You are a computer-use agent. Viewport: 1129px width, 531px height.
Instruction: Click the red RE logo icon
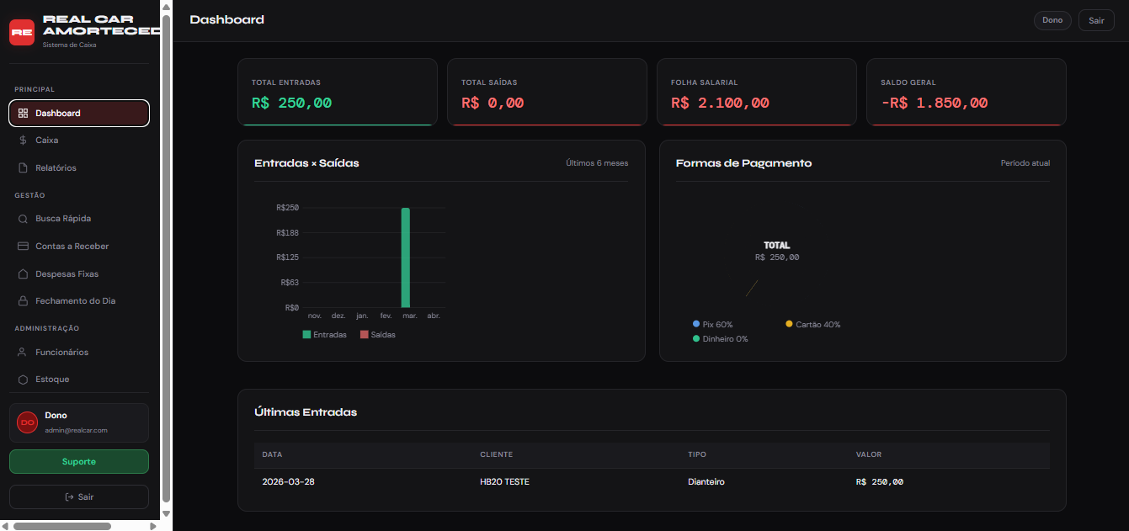pos(22,32)
